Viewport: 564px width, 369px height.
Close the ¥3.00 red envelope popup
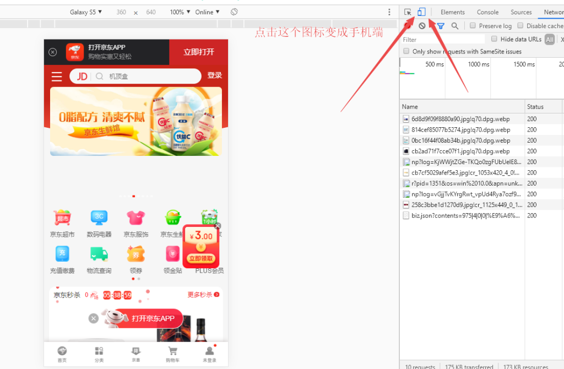(218, 226)
